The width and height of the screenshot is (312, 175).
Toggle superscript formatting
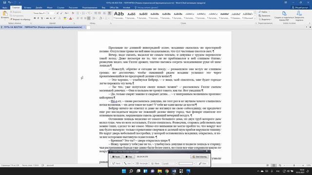coord(54,18)
